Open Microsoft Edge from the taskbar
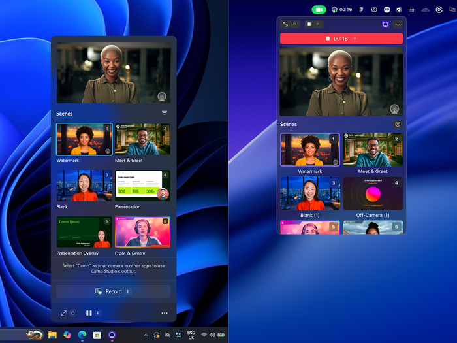The height and width of the screenshot is (343, 457). pos(82,335)
